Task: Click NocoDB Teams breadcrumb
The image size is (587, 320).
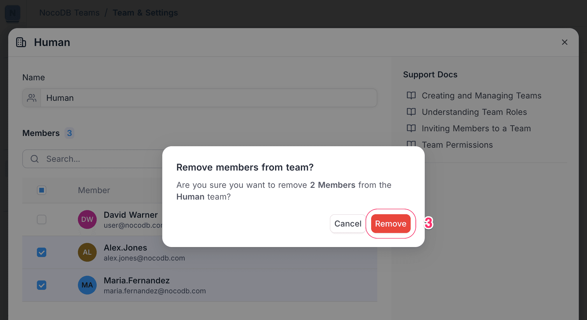Action: pos(69,13)
